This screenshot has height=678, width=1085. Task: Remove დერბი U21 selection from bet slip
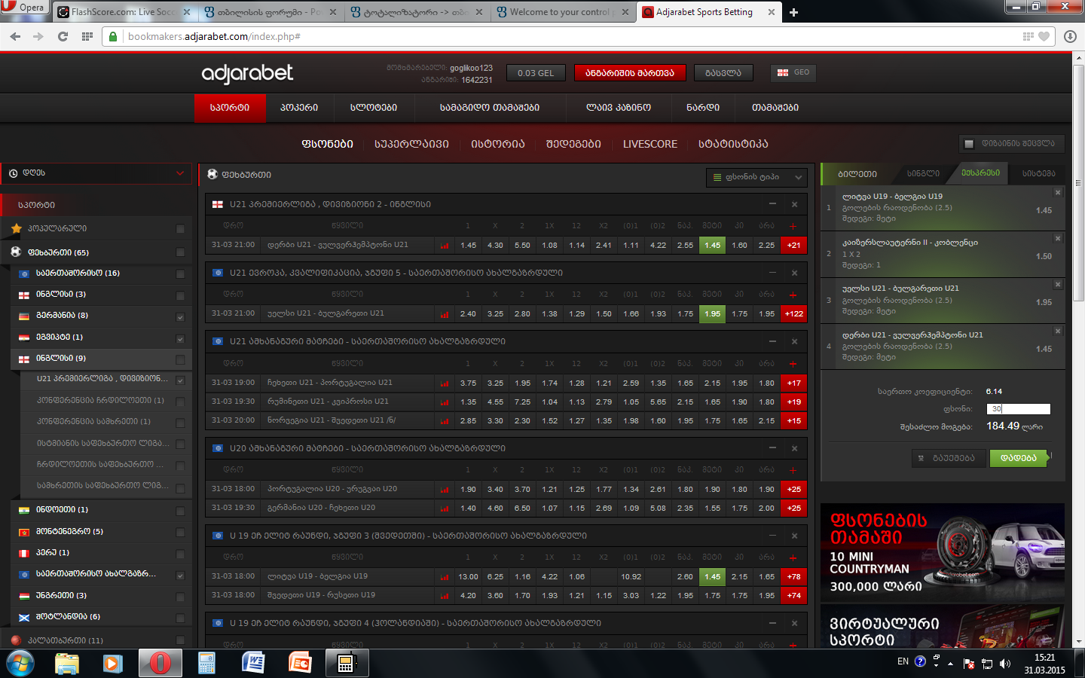1058,331
